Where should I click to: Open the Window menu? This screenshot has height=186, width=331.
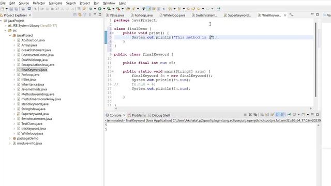click(x=109, y=3)
